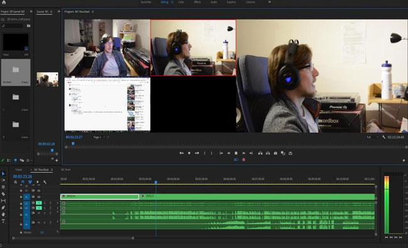Select the Hand tool
Viewport: 408px width, 248px height.
[3, 214]
